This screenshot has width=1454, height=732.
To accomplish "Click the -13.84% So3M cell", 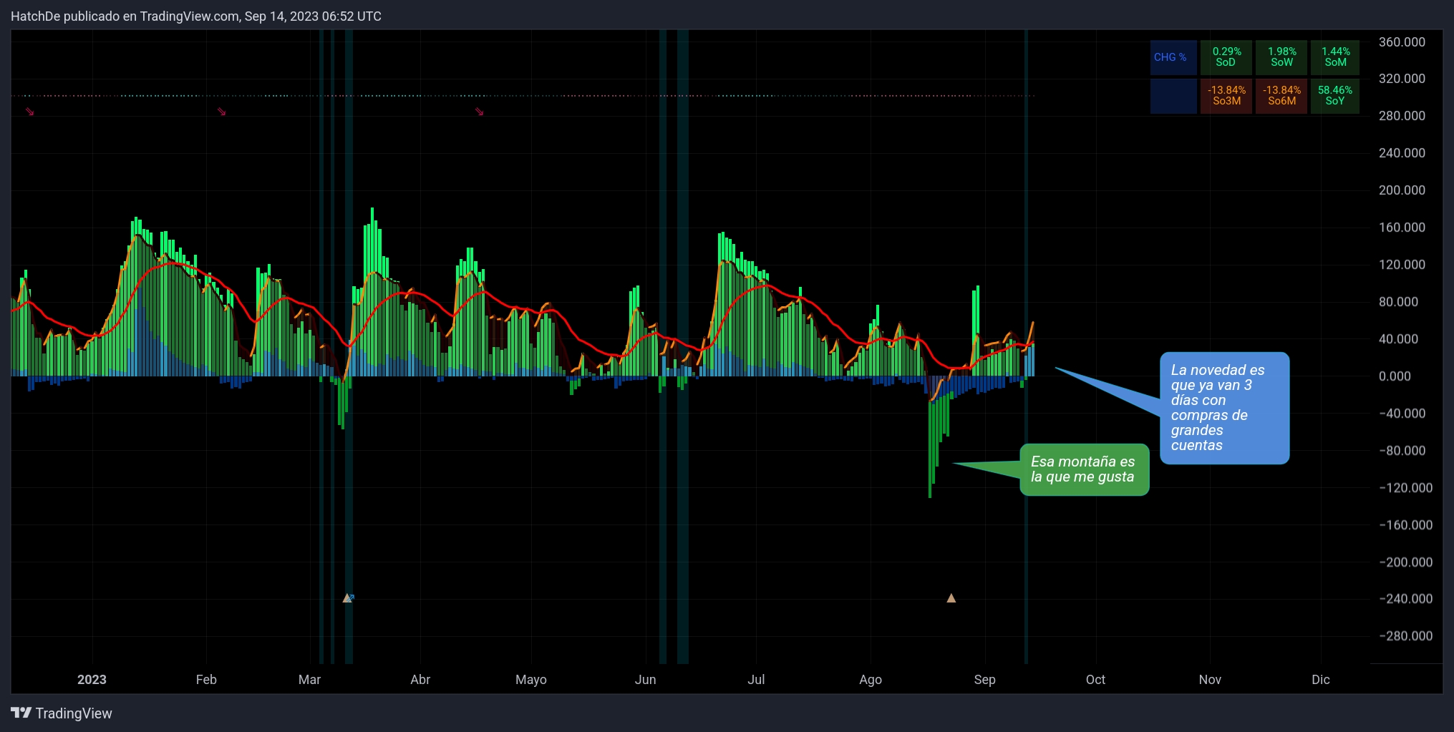I will coord(1226,96).
